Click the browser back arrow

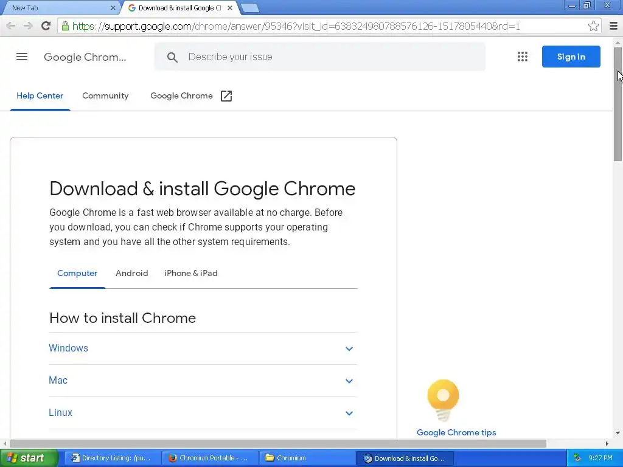click(11, 26)
